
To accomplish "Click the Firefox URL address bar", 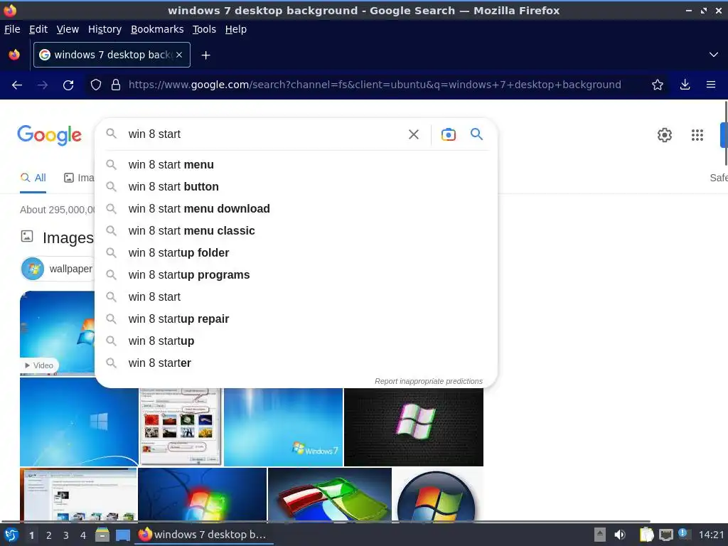I will (374, 85).
